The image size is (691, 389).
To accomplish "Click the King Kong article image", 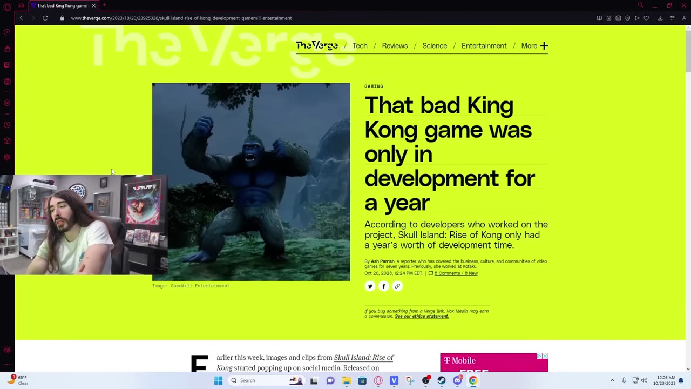I will tap(251, 182).
